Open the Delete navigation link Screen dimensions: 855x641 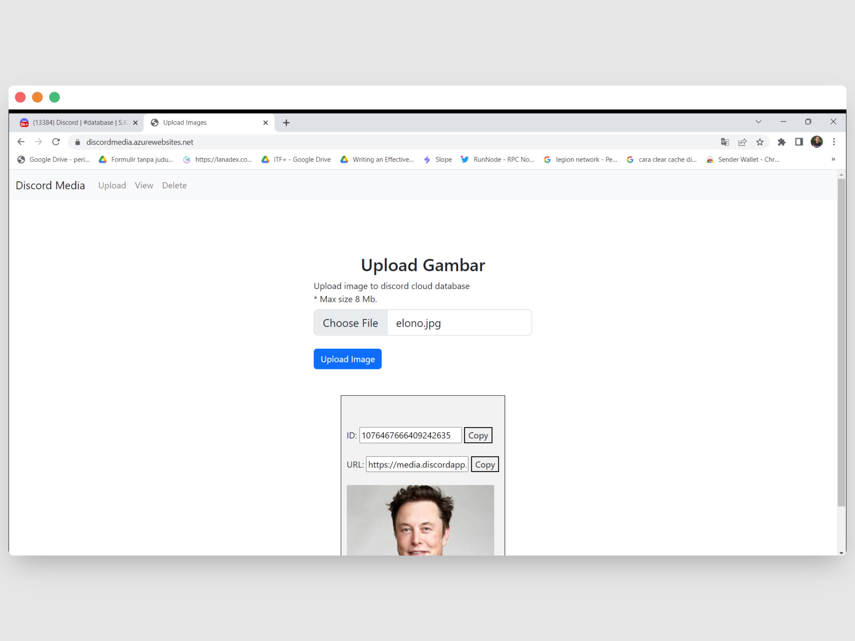coord(174,185)
